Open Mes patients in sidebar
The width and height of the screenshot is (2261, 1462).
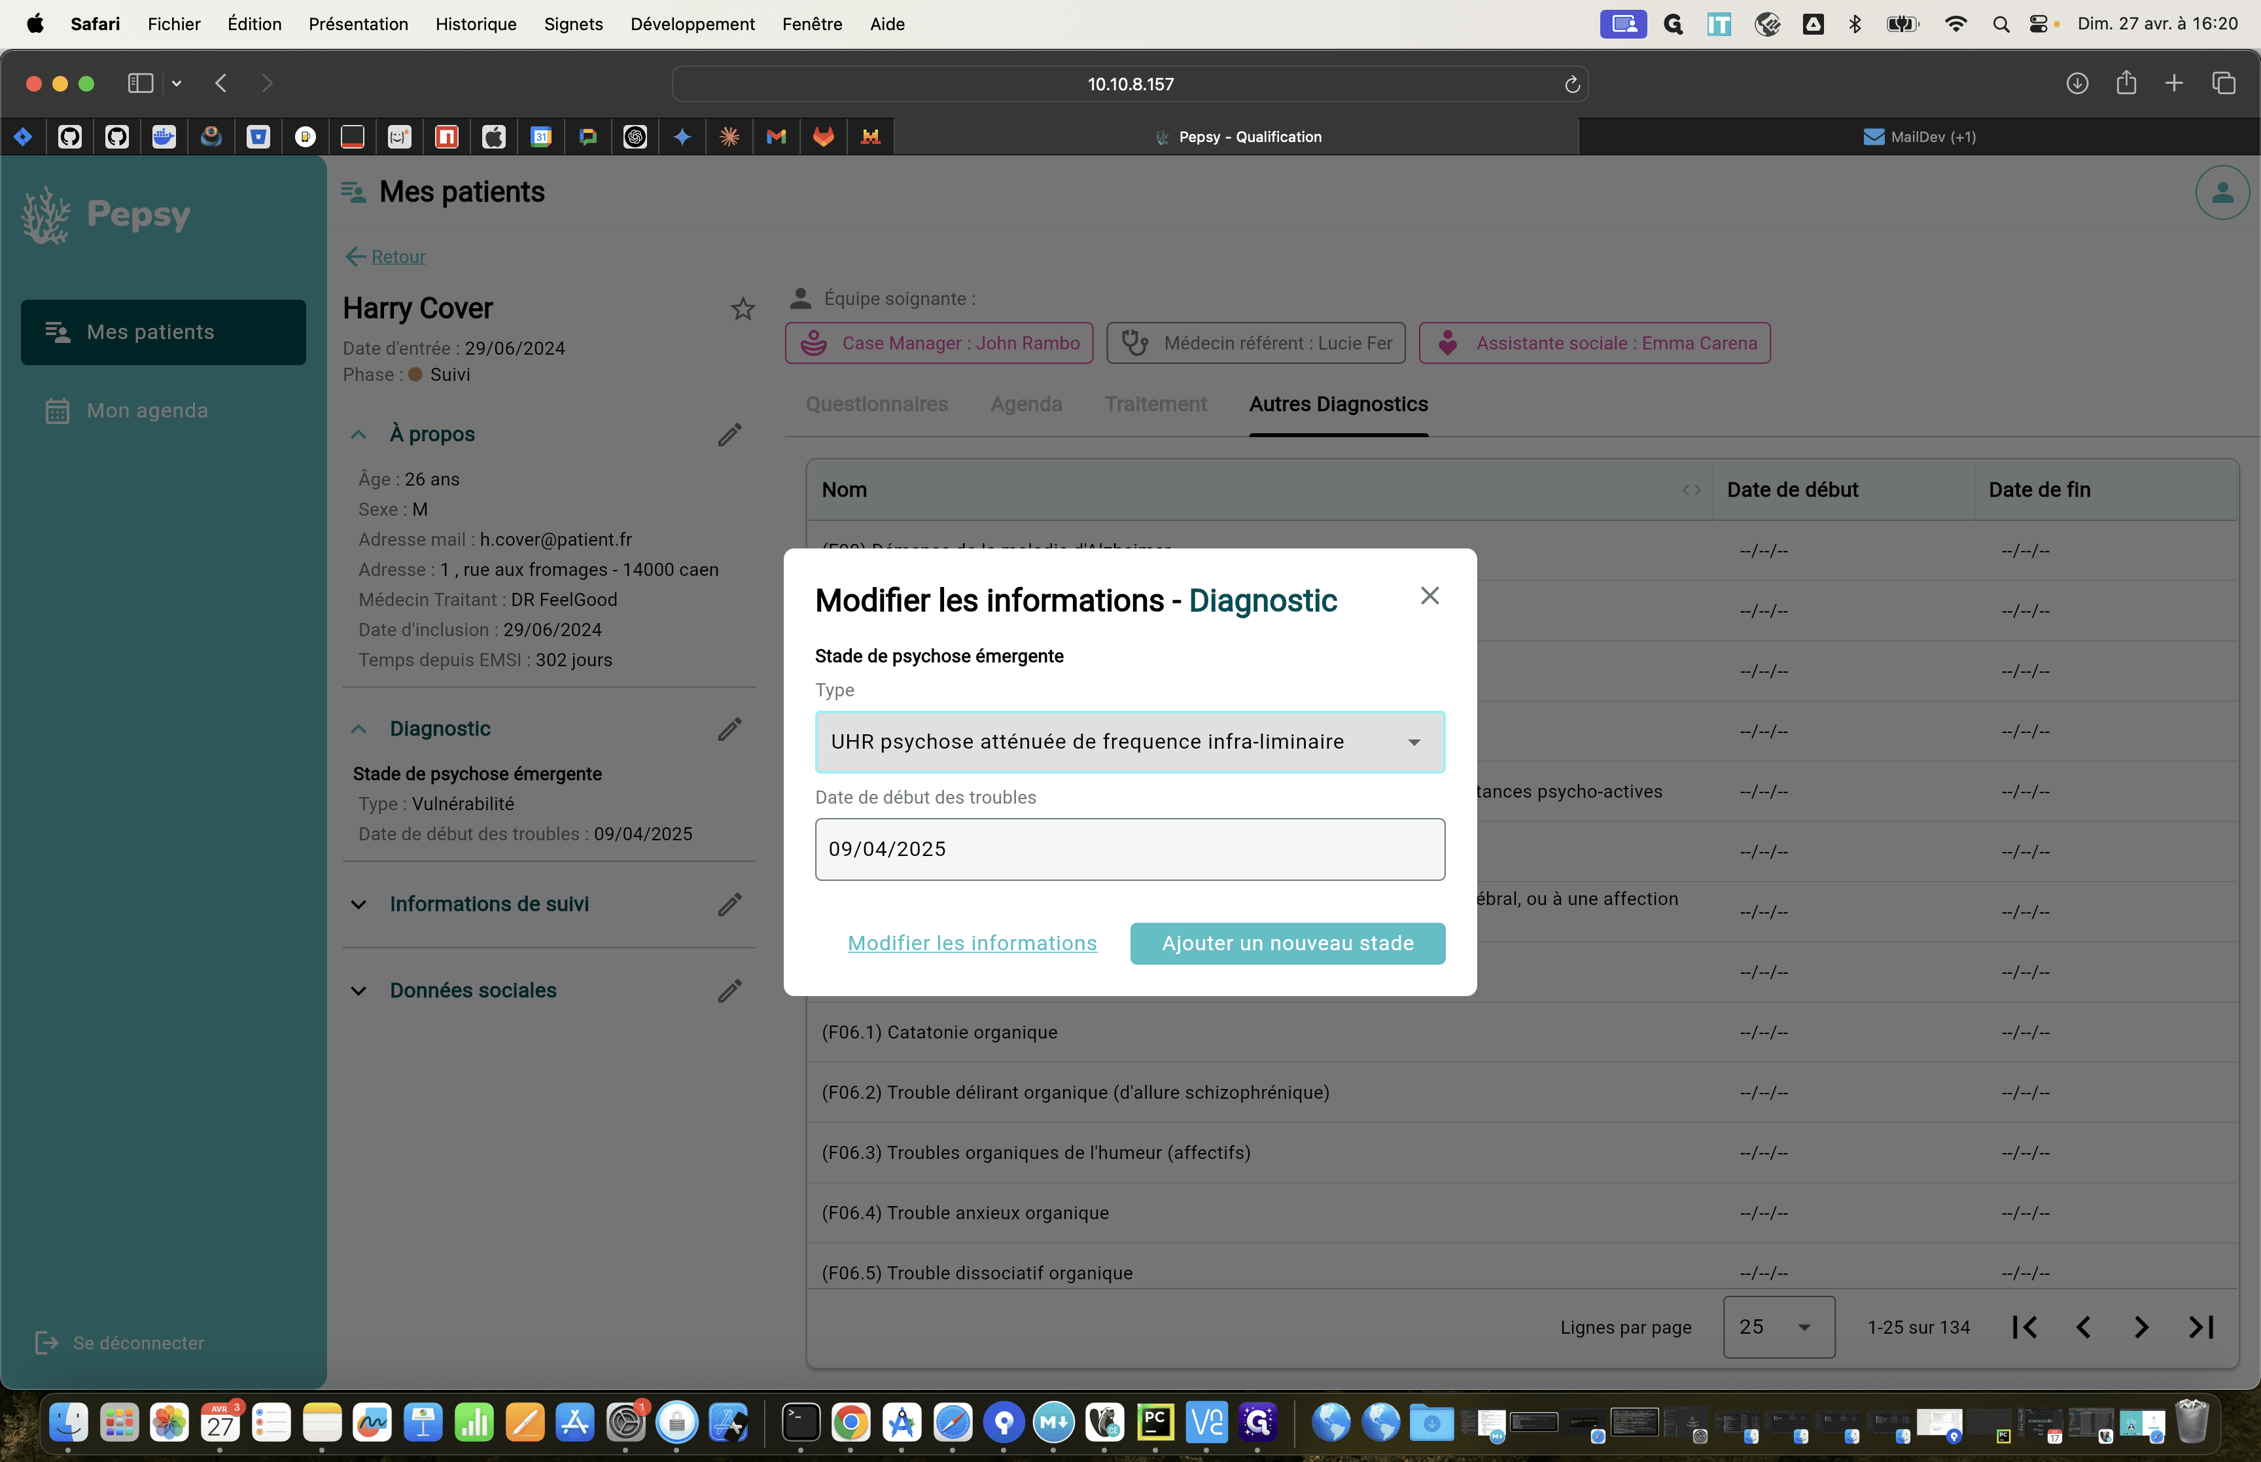(163, 332)
